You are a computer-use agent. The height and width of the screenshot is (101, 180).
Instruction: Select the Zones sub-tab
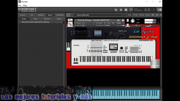pos(36,19)
